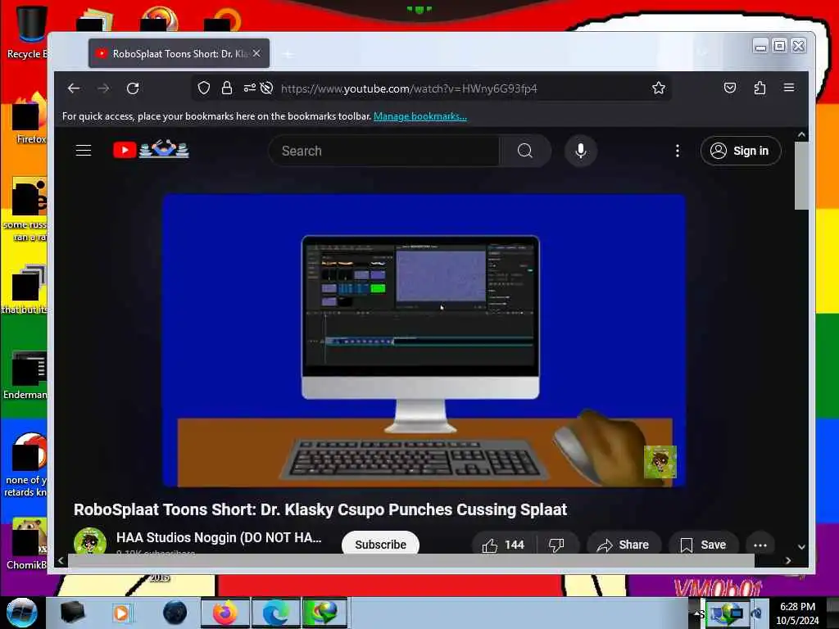Image resolution: width=839 pixels, height=629 pixels.
Task: Click the YouTube search magnifier button
Action: pos(525,151)
